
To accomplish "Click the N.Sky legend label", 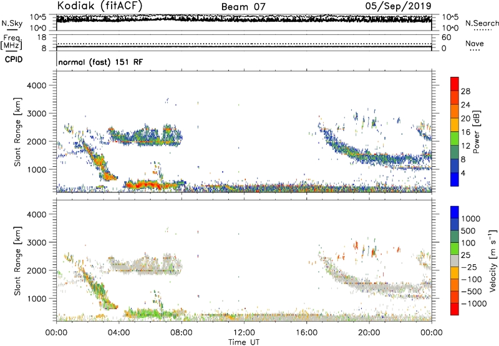I will [12, 23].
